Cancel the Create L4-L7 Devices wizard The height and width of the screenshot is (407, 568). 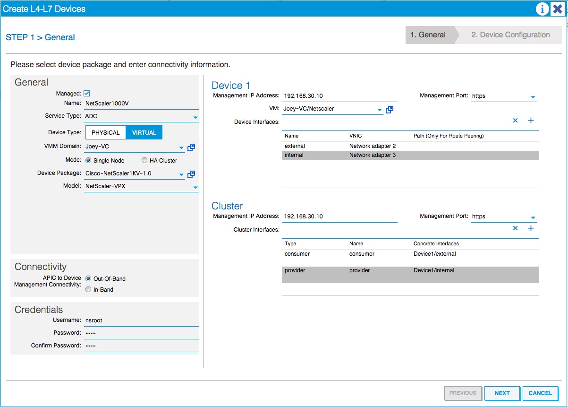(540, 393)
